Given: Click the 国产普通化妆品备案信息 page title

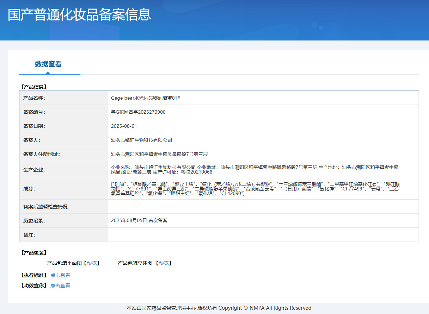Looking at the screenshot, I should (79, 15).
